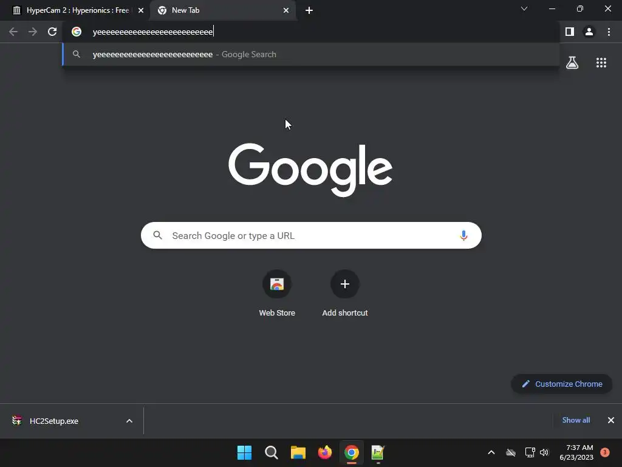Viewport: 622px width, 467px height.
Task: Open Customize Chrome
Action: [x=562, y=384]
